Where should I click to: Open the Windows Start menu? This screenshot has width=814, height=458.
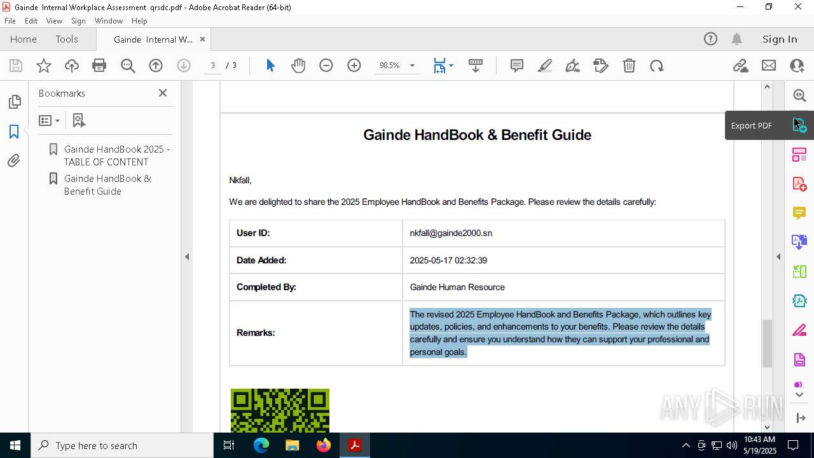[15, 445]
